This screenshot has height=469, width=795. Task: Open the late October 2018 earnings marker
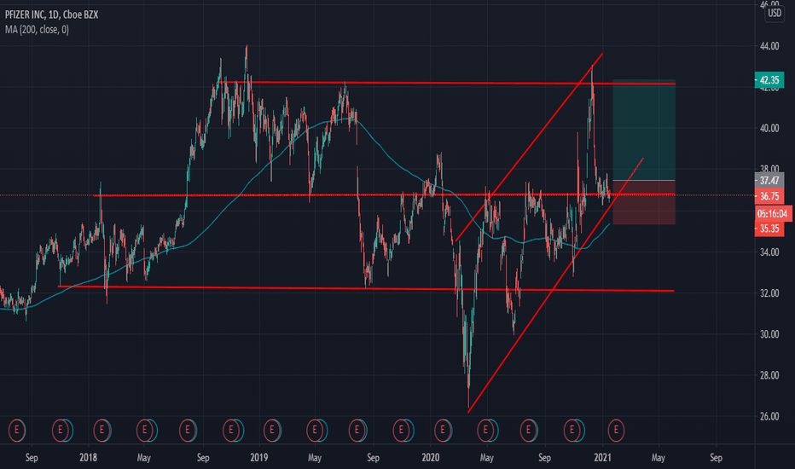click(x=231, y=431)
